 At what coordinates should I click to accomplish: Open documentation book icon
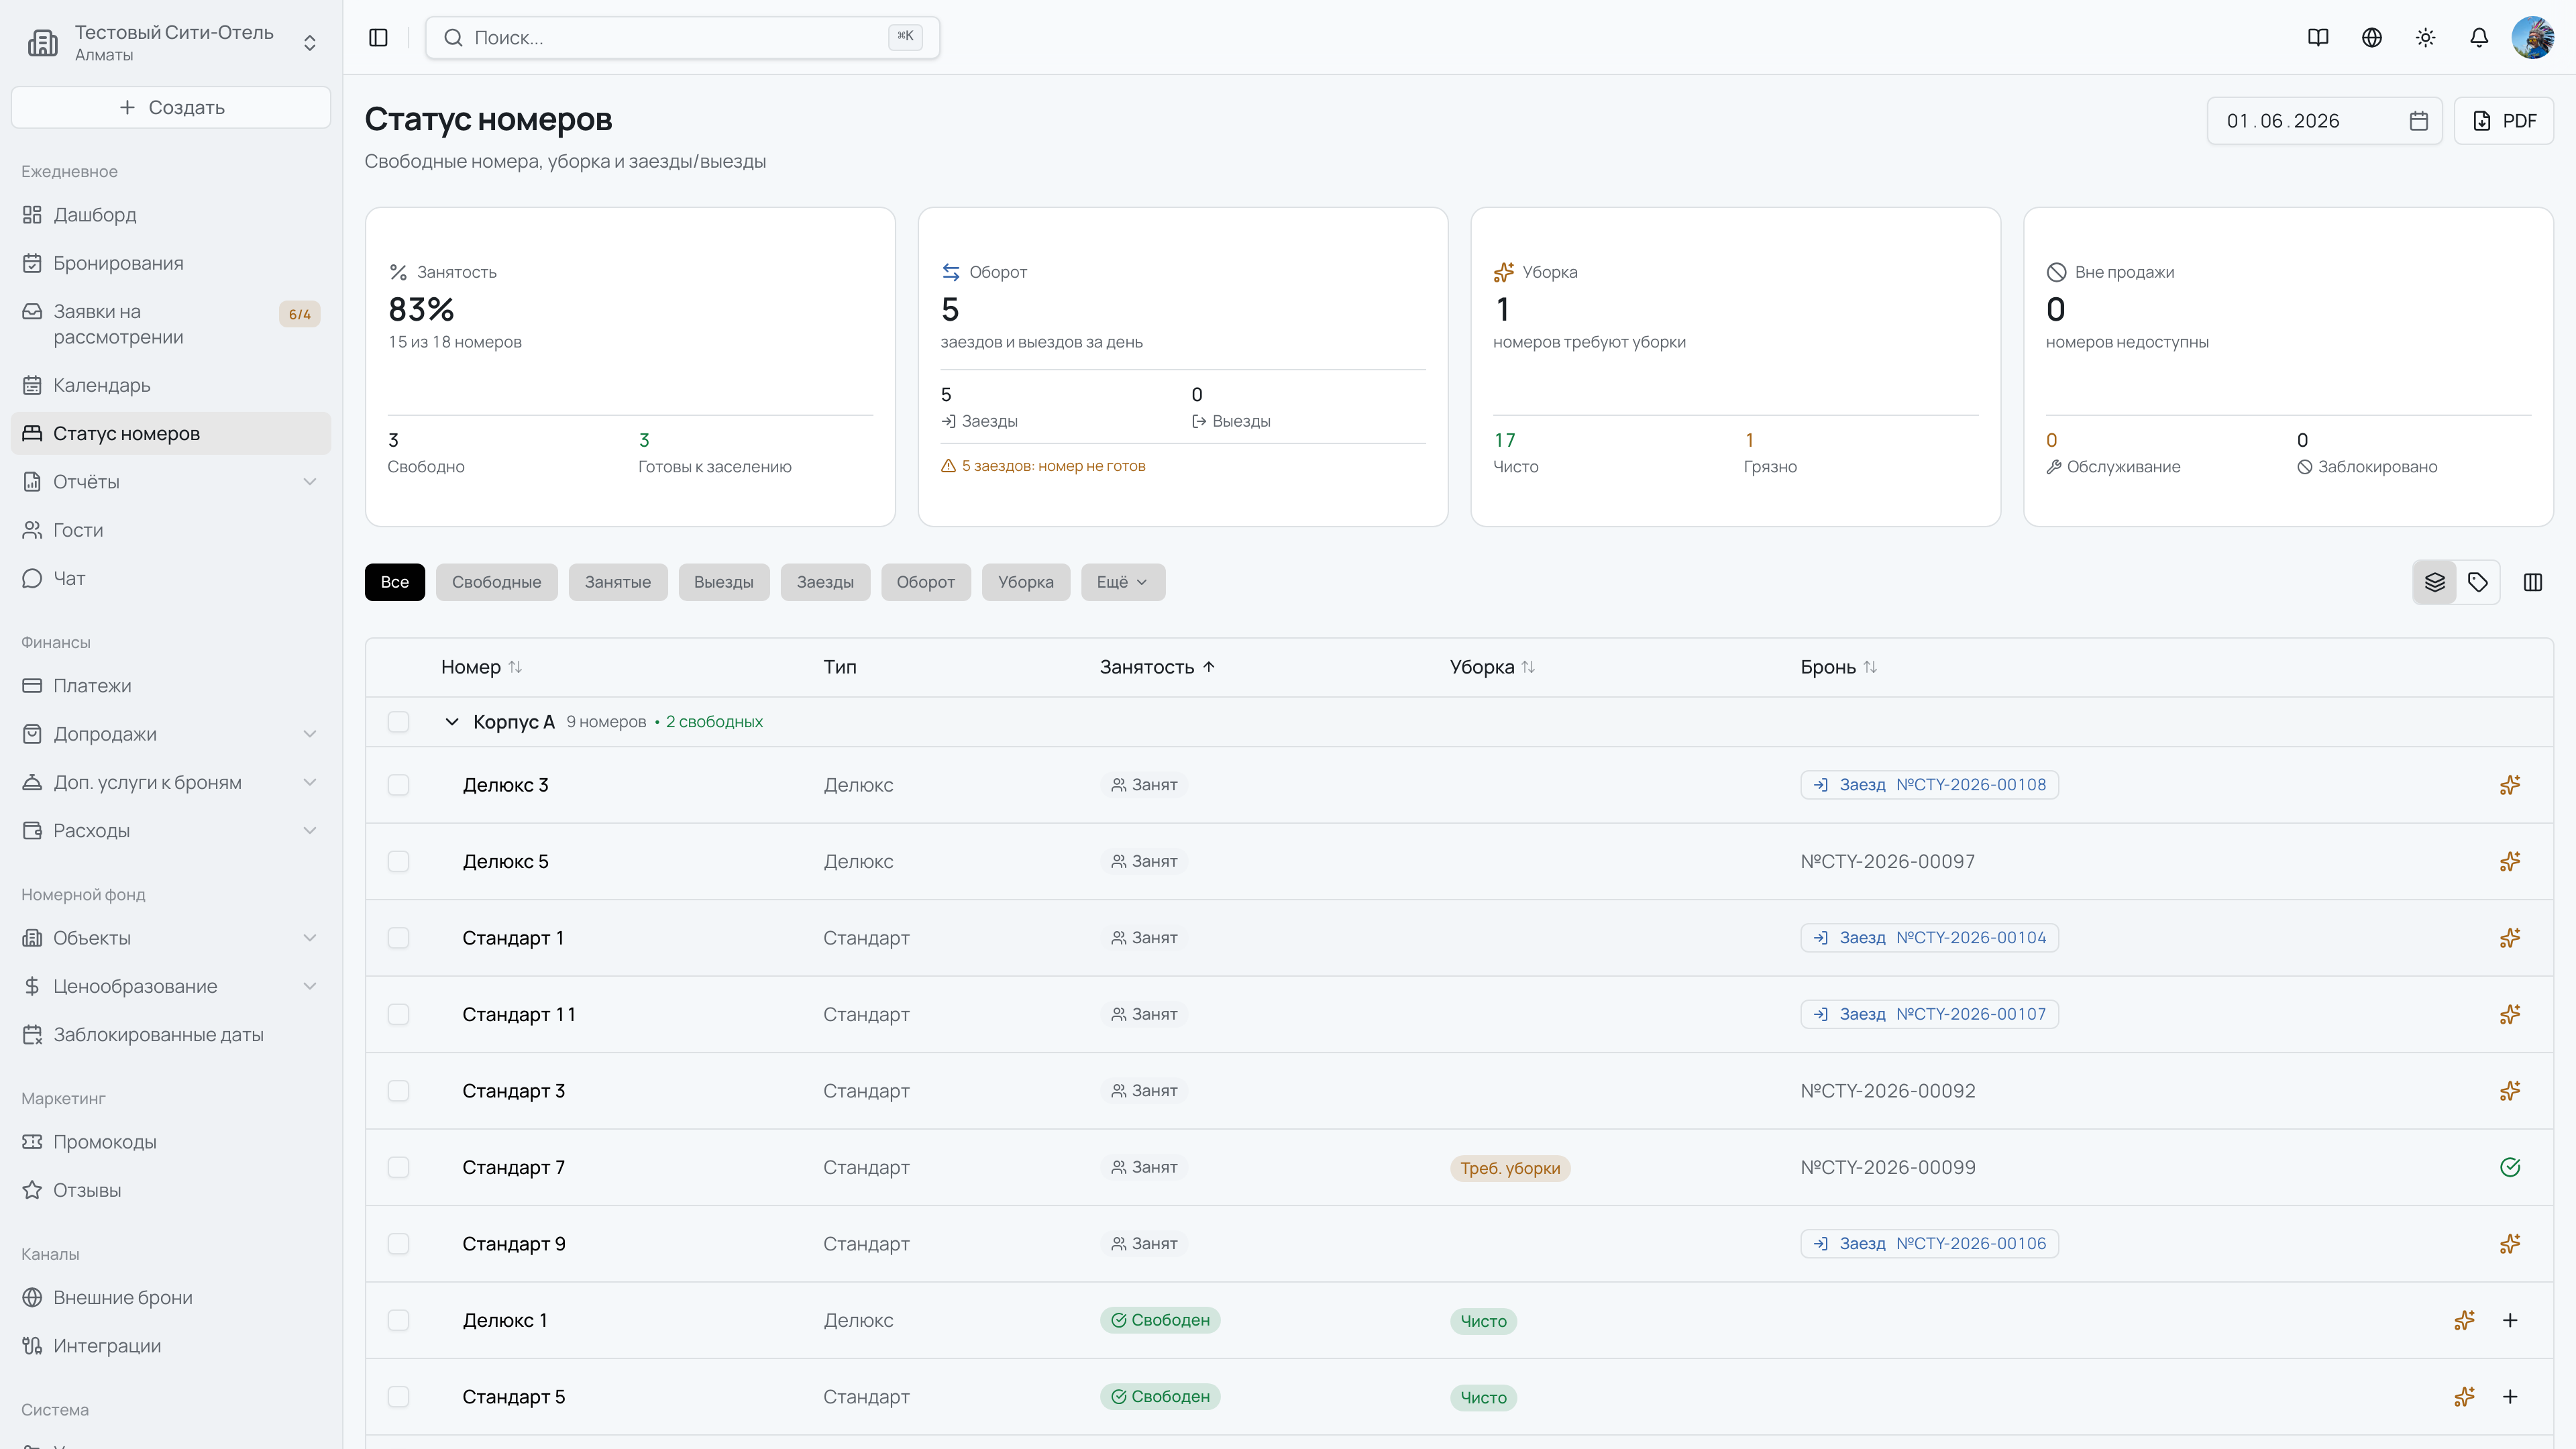(x=2318, y=38)
